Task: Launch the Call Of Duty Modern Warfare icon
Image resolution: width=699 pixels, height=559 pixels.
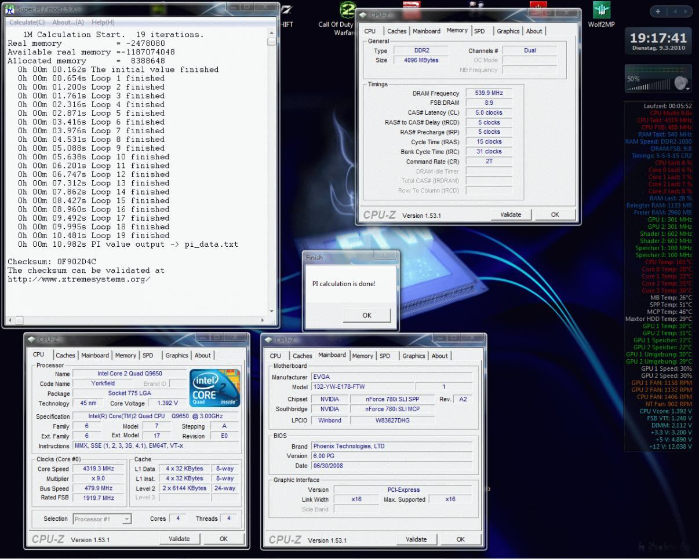Action: [x=347, y=10]
